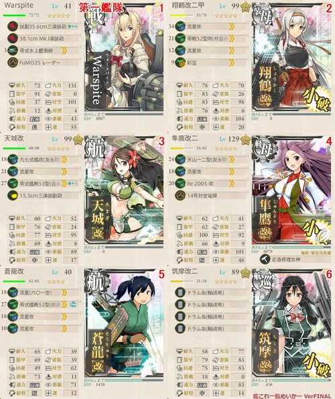Screen dimensions: 335x399
Task: Click the first drum canister icon on 筑摩改二
Action: 180,292
